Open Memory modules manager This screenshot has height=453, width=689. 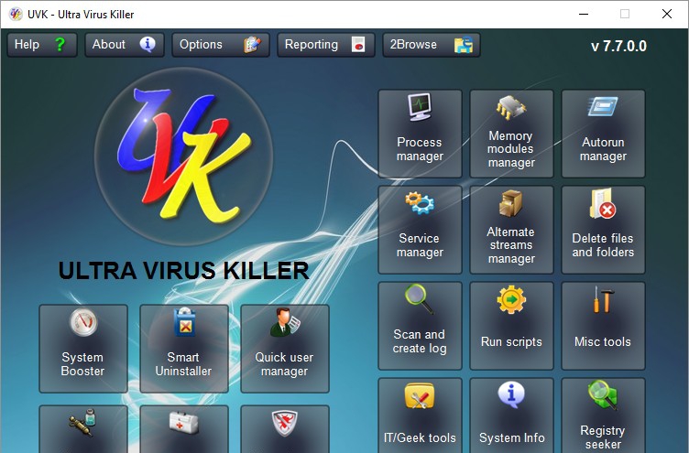(x=511, y=134)
